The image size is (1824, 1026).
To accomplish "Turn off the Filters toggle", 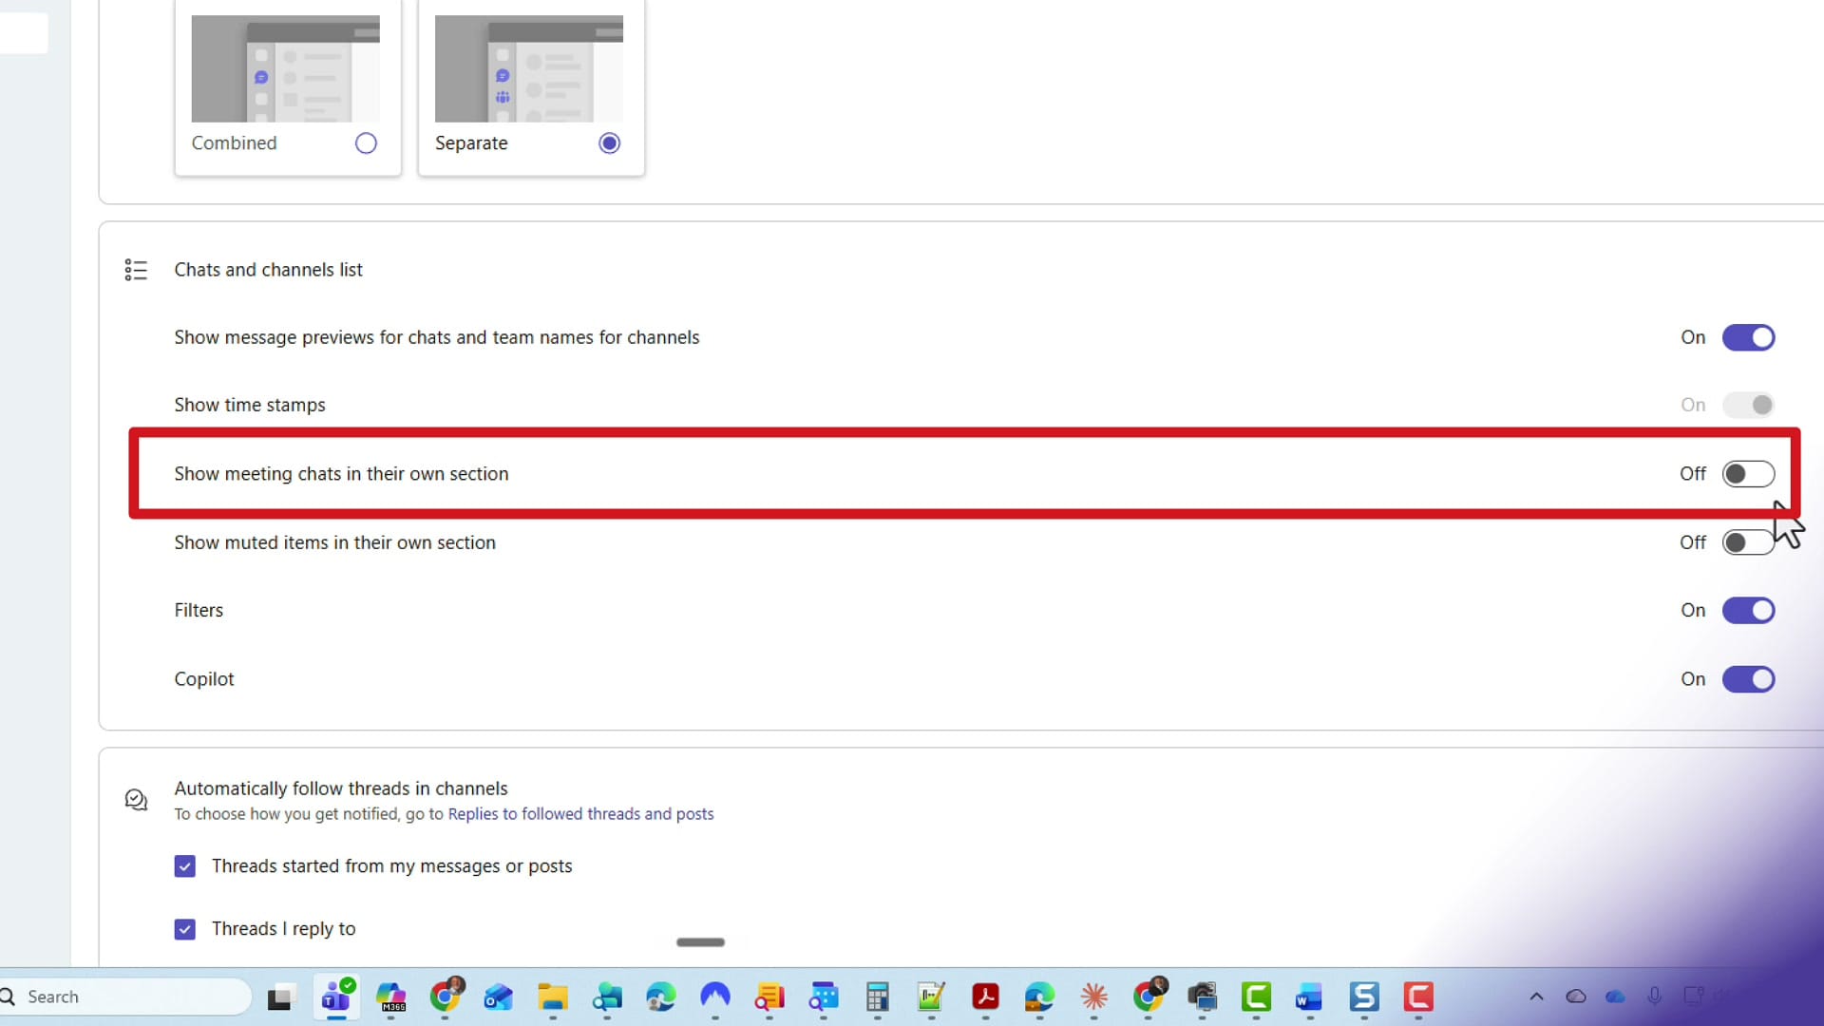I will point(1748,611).
